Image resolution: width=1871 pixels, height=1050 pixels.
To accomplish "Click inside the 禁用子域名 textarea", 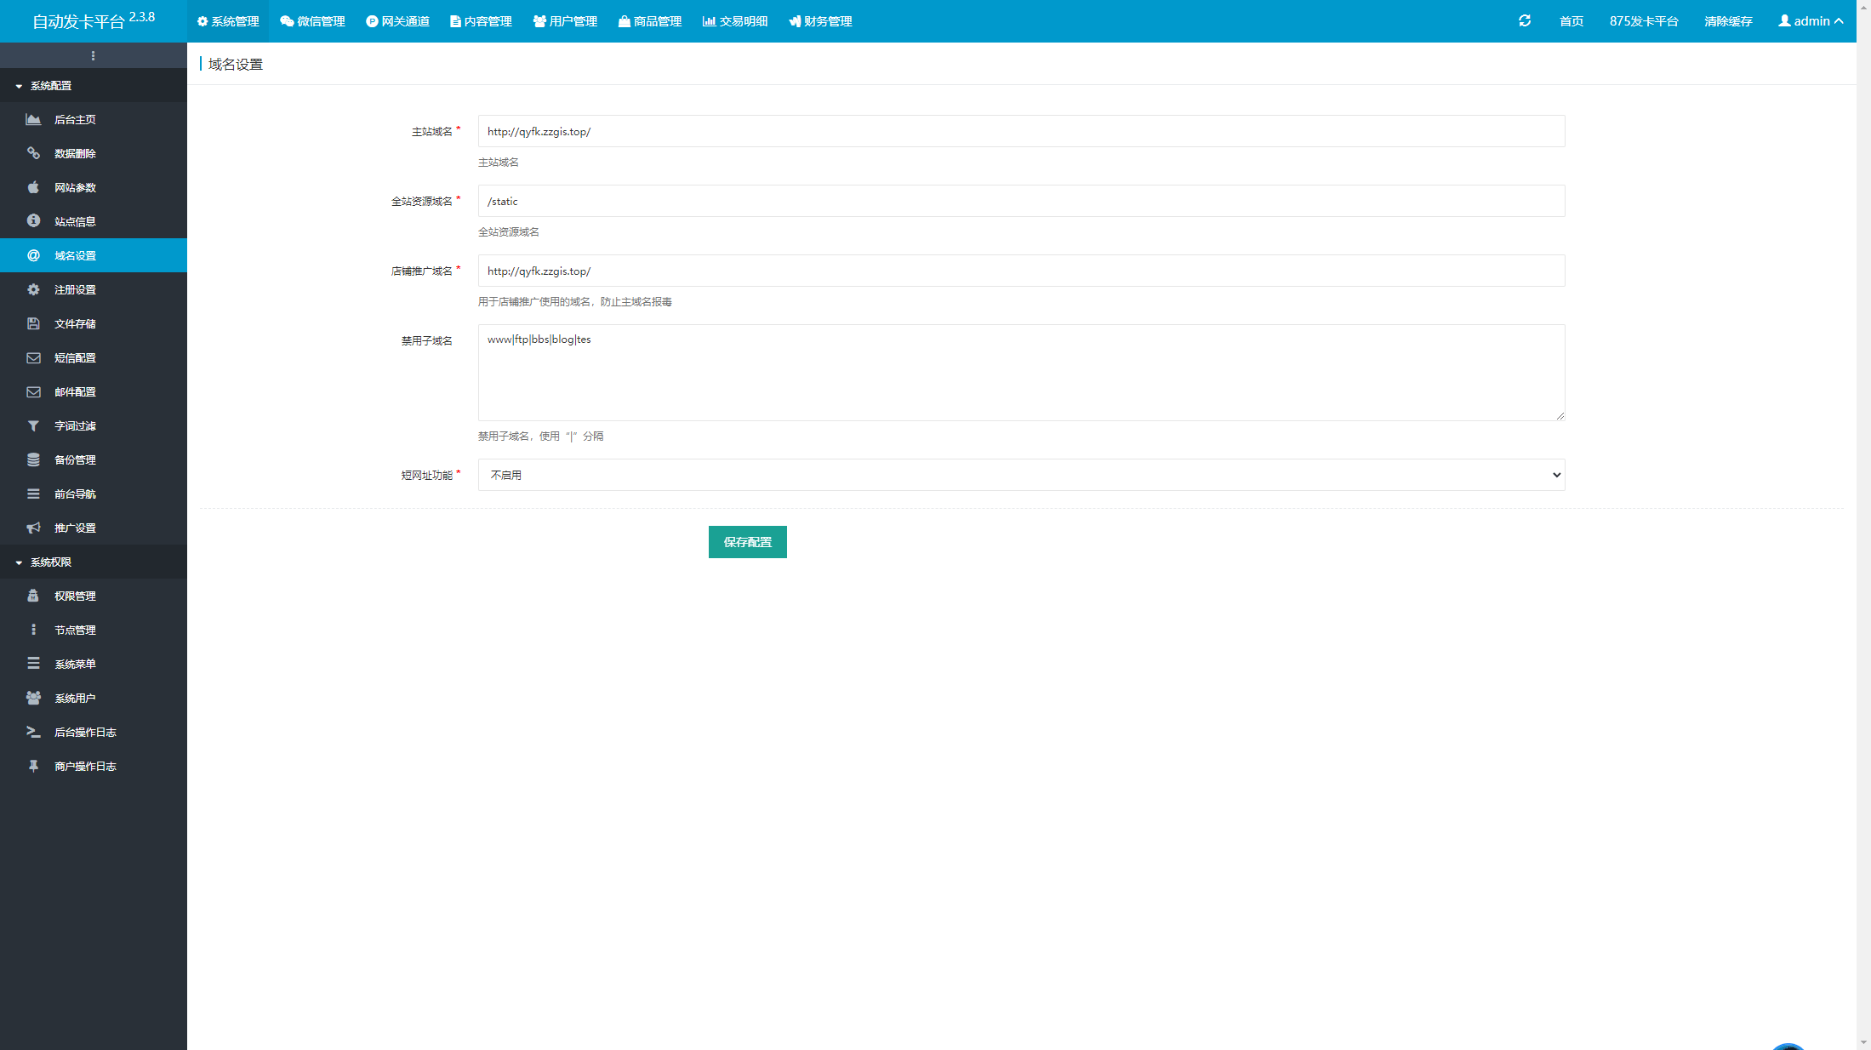I will click(1021, 373).
